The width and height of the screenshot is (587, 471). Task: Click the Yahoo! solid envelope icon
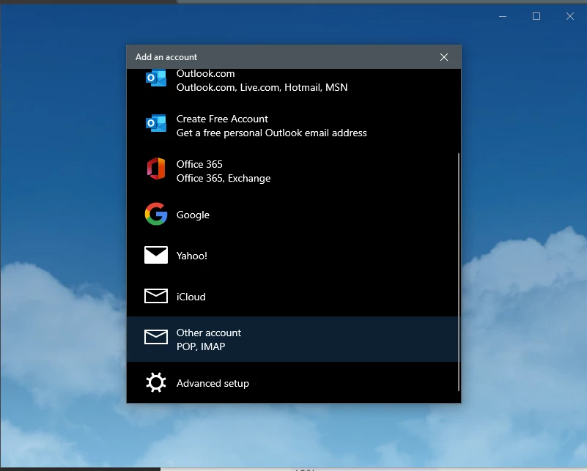(156, 255)
